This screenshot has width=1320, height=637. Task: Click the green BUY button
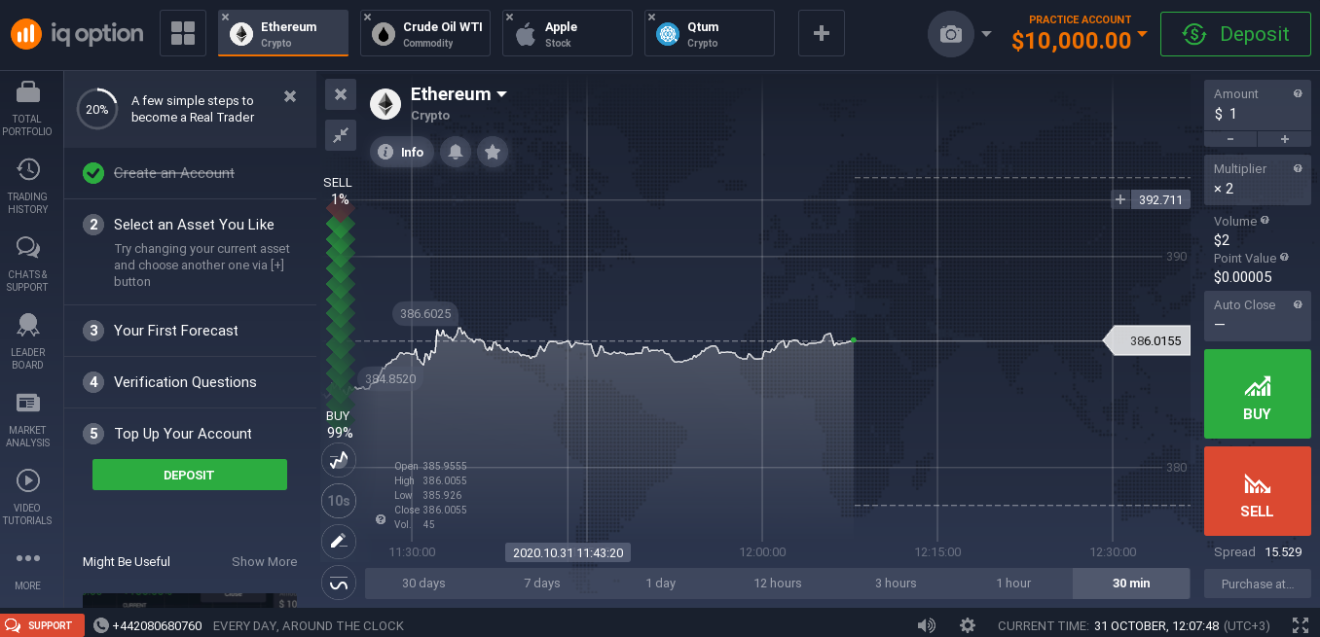[1257, 394]
